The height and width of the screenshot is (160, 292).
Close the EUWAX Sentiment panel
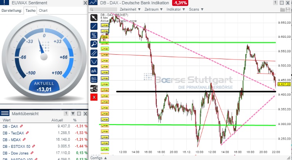85,3
